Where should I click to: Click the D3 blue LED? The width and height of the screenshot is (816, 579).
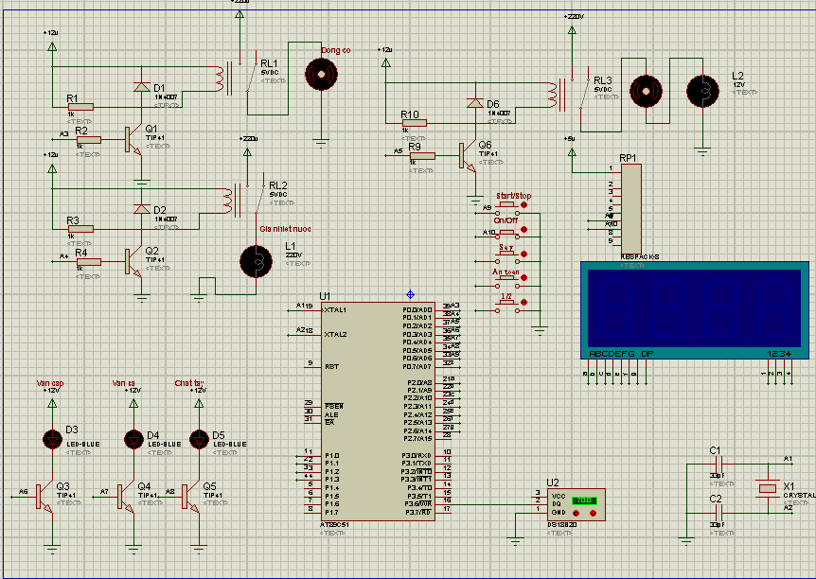pyautogui.click(x=52, y=439)
